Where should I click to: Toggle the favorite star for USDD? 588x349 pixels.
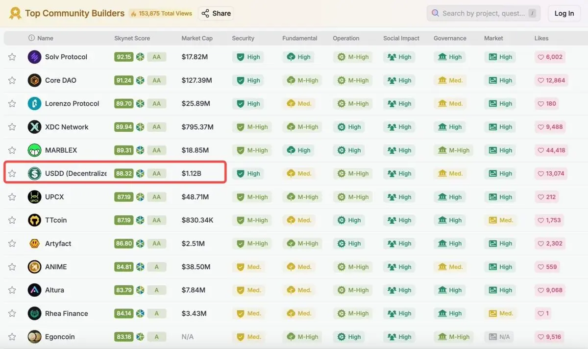click(12, 173)
